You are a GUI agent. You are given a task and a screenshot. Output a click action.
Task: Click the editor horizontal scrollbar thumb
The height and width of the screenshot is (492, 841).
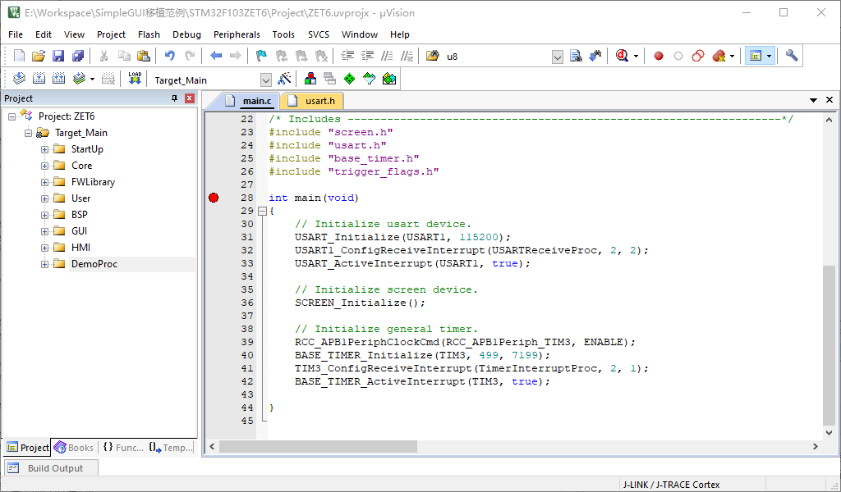(318, 446)
